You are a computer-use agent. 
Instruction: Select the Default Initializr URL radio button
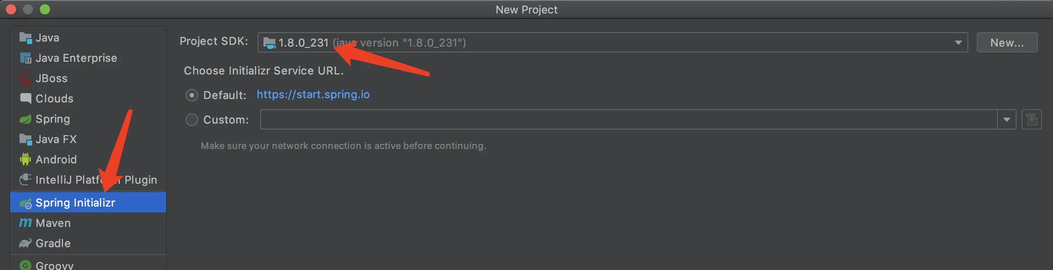(192, 95)
